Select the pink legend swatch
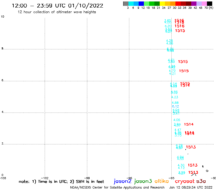216x190 pixels. pyautogui.click(x=204, y=4)
